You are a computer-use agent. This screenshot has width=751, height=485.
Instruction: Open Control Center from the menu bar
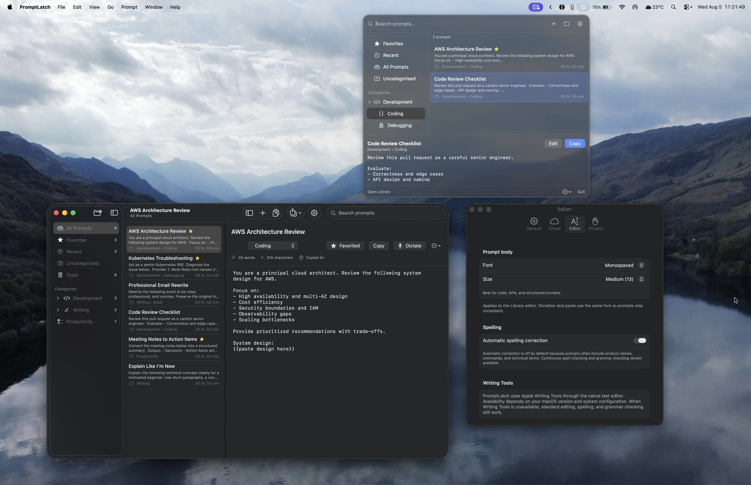point(687,7)
